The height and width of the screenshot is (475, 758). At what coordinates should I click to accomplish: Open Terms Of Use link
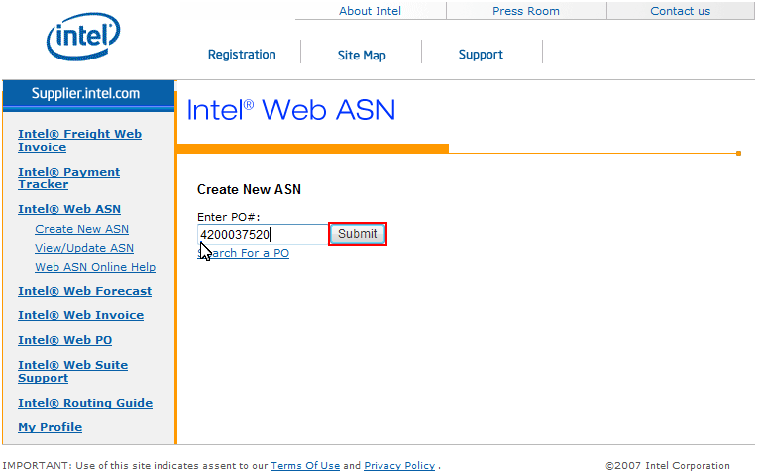click(x=305, y=465)
